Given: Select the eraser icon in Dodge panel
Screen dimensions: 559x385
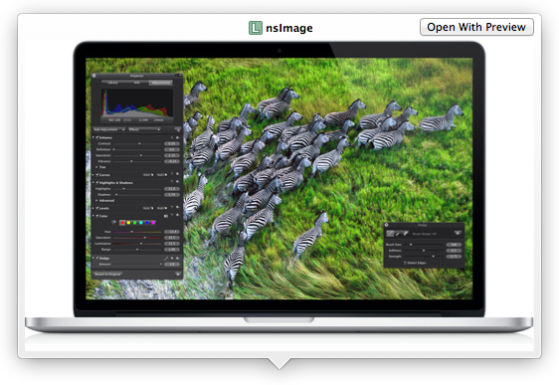Looking at the screenshot, I should (406, 234).
